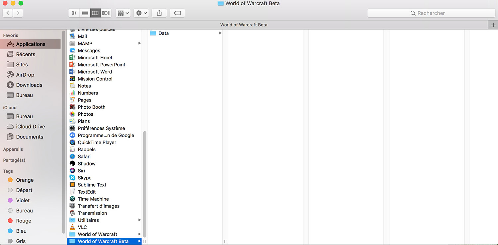The image size is (498, 245).
Task: Go back with the toolbar back arrow
Action: (x=8, y=13)
